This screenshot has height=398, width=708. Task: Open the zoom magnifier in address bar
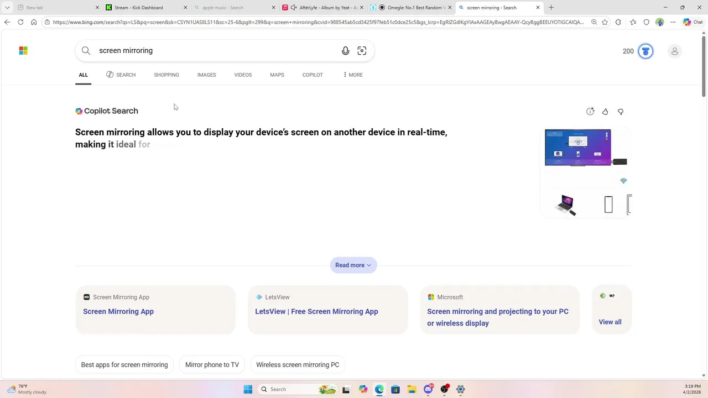594,22
